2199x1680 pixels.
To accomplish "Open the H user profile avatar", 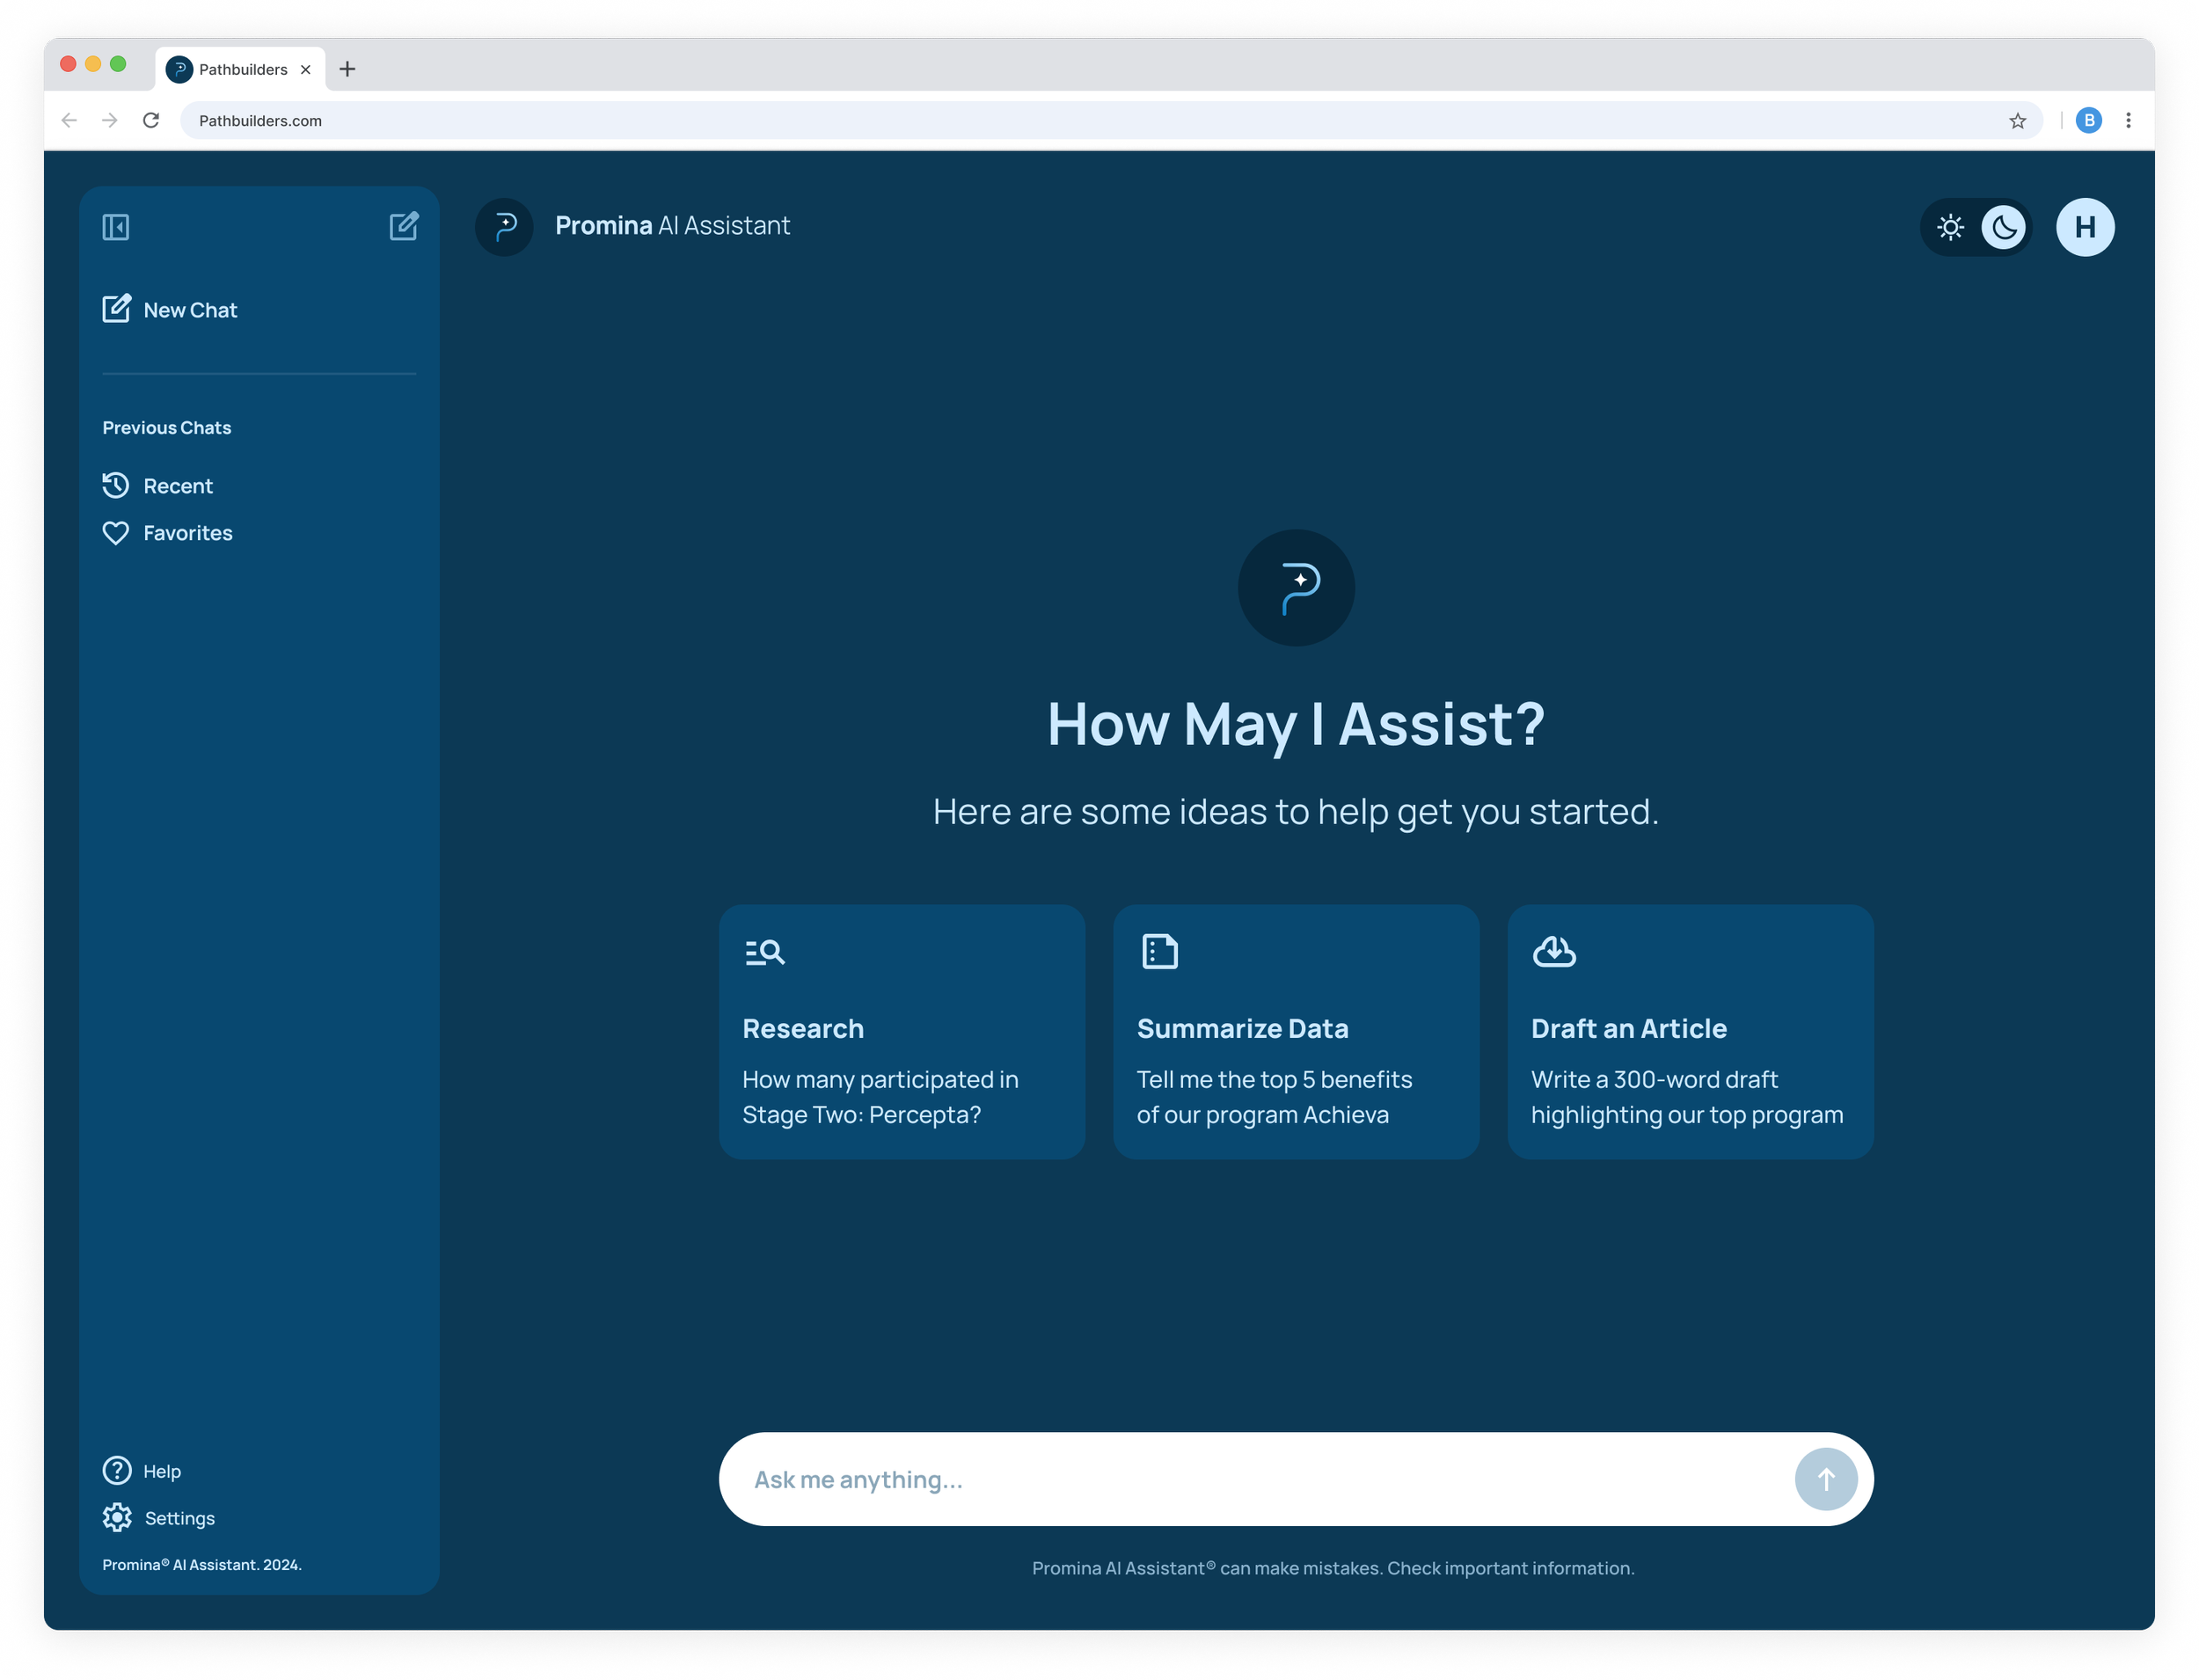I will (x=2084, y=228).
